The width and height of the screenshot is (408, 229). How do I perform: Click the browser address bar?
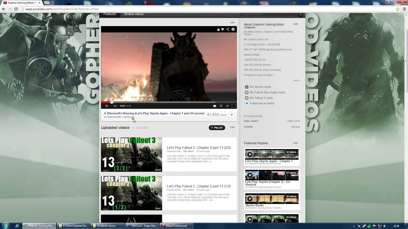coord(207,9)
